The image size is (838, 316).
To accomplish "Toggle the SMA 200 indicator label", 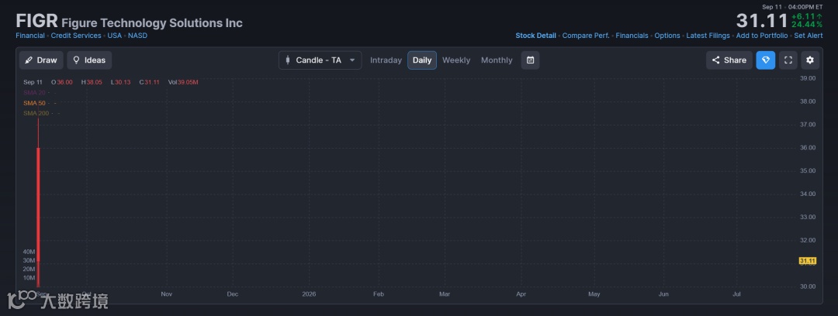I will pos(36,114).
